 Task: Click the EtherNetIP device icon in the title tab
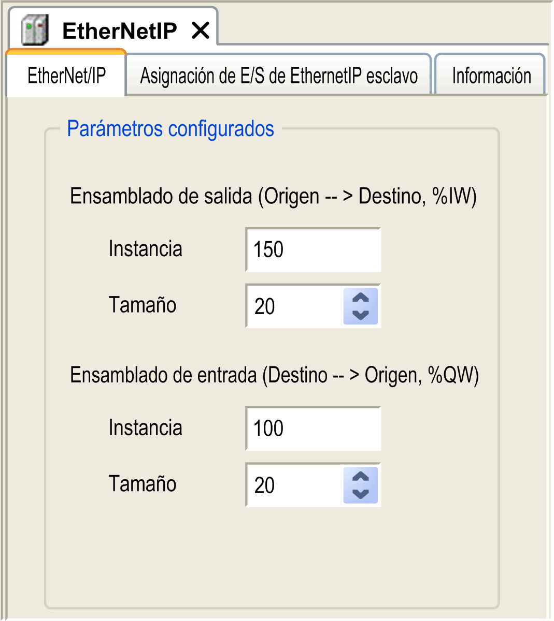click(35, 30)
